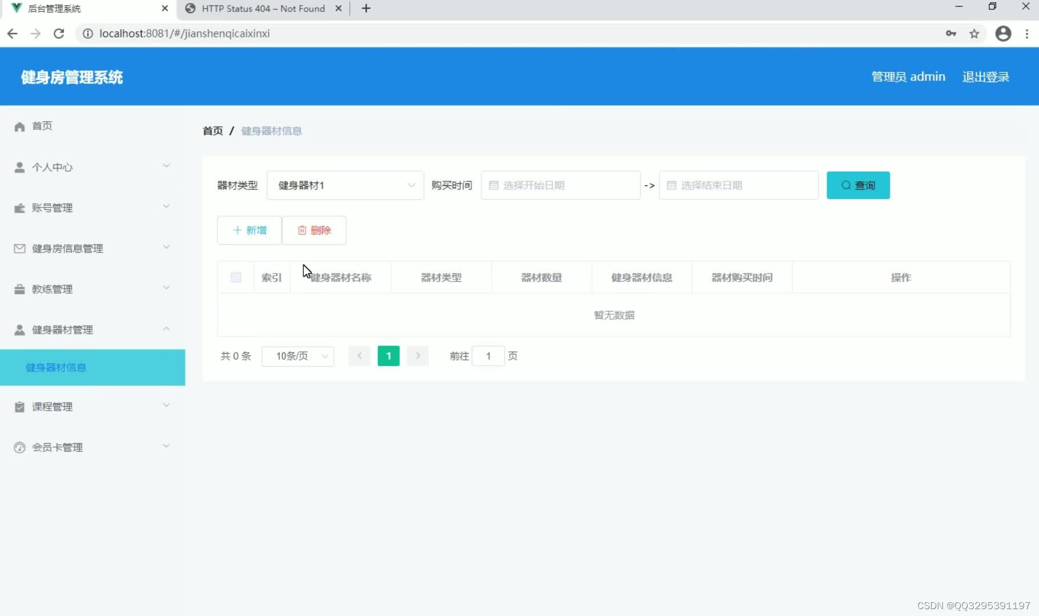Click the 删除 delete button
This screenshot has width=1039, height=616.
[314, 230]
